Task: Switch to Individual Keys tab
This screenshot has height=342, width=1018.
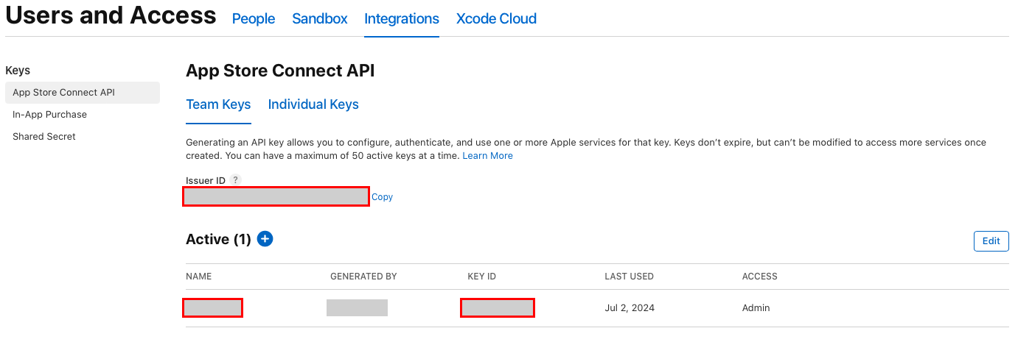Action: [x=313, y=104]
